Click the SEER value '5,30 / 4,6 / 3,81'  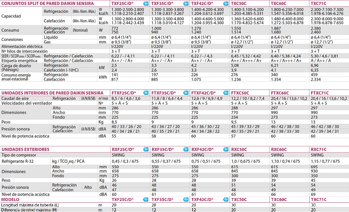(x=324, y=56)
